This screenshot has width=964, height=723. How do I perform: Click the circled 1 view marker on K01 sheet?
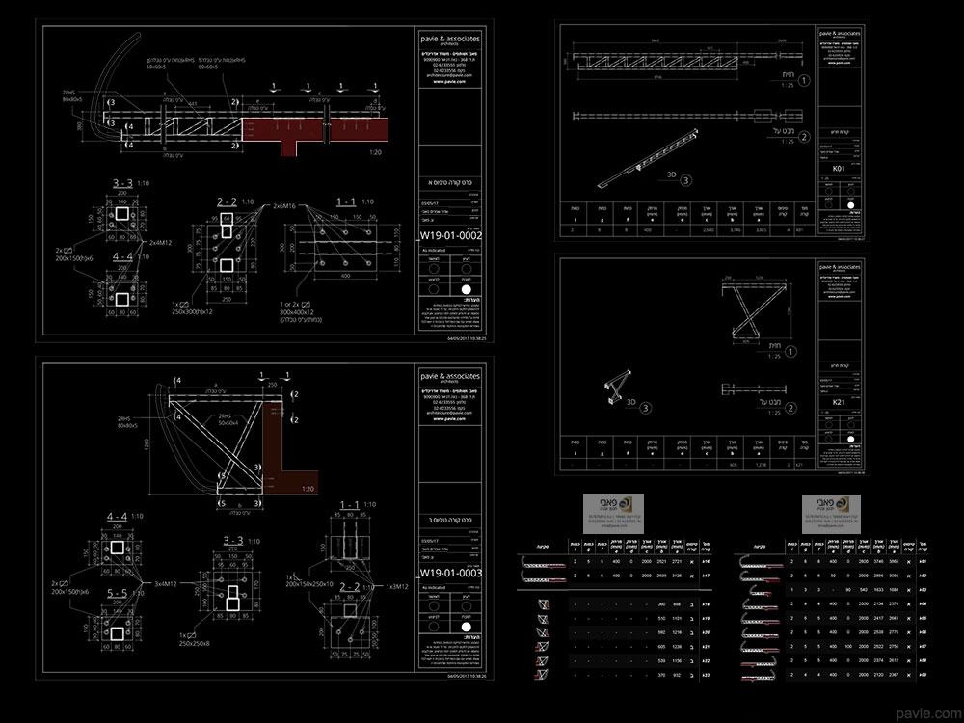(804, 83)
